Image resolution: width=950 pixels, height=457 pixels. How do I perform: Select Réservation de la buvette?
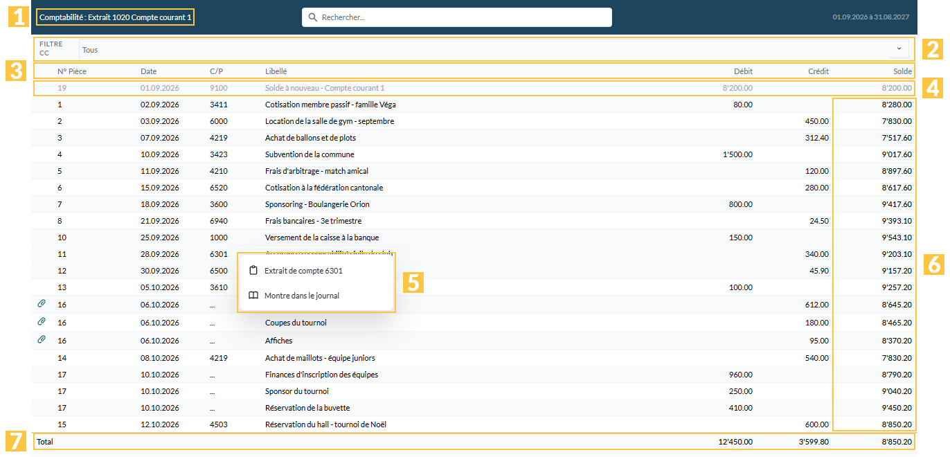pyautogui.click(x=307, y=408)
